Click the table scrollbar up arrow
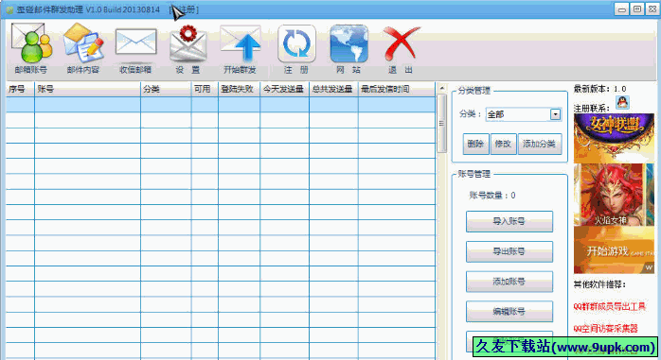The height and width of the screenshot is (360, 661). pos(442,88)
